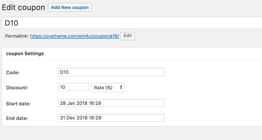The image size is (262, 140).
Task: Click the 28 Jan 2018 text in Start date
Action: [x=71, y=103]
